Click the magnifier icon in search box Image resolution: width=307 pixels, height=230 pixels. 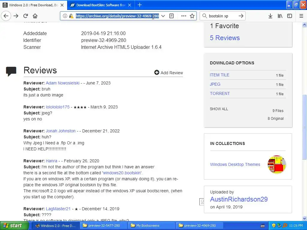click(x=204, y=16)
